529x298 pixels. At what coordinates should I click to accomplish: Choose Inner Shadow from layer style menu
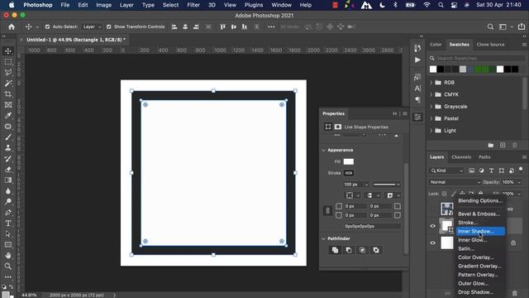pos(480,232)
